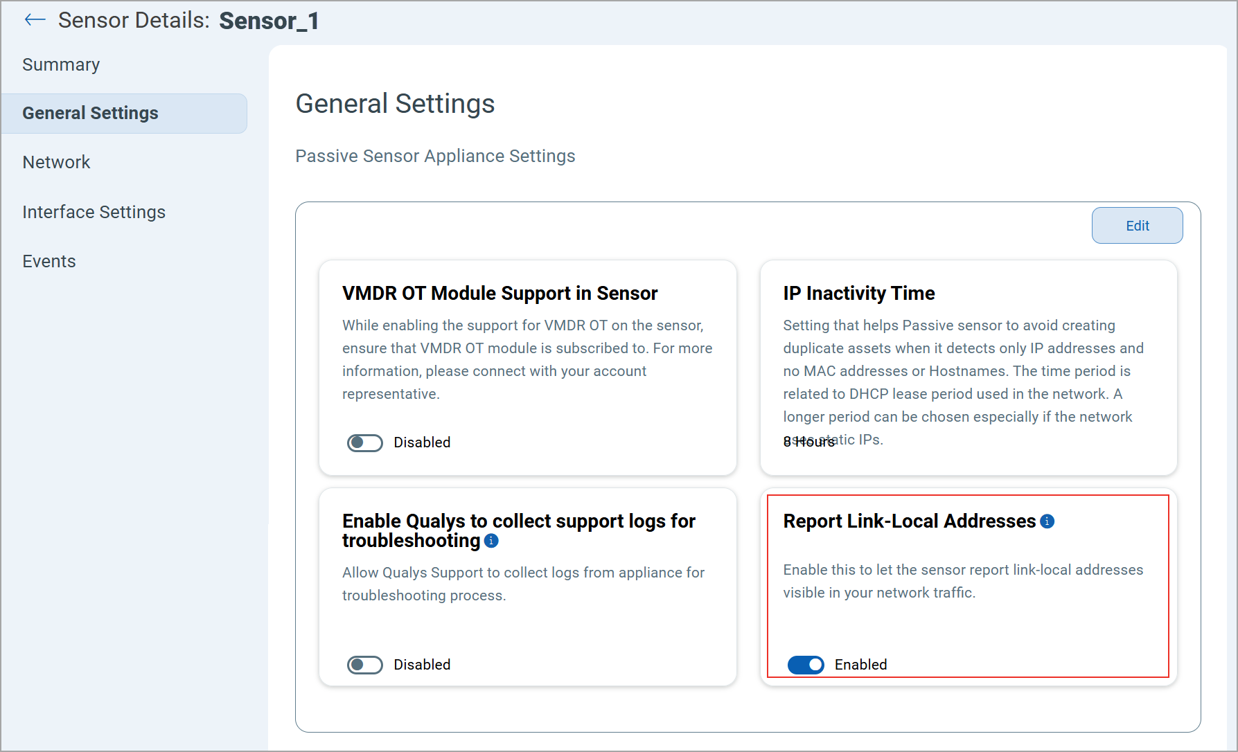Select Summary in the sidebar
This screenshot has height=752, width=1238.
(61, 64)
